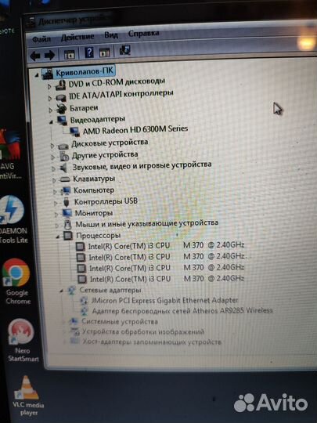Image resolution: width=317 pixels, height=423 pixels.
Task: Click the JMicron Ethernet adapter icon
Action: [84, 301]
